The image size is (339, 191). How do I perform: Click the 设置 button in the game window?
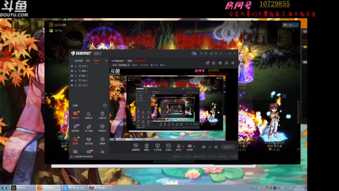click(x=290, y=25)
